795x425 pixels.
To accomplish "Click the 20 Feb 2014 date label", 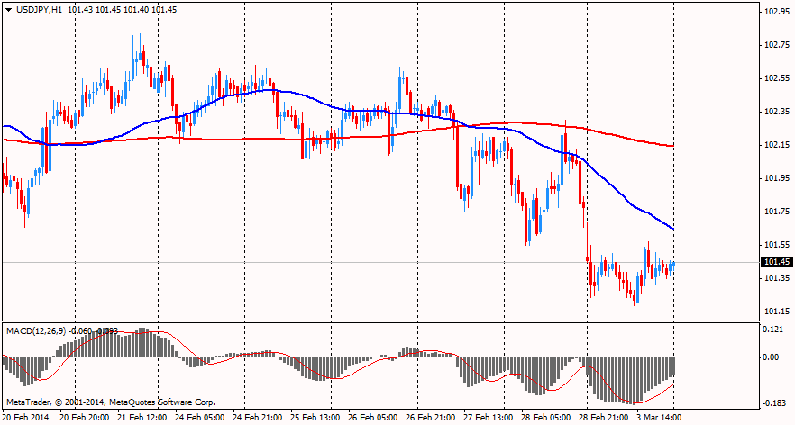I will tap(27, 418).
